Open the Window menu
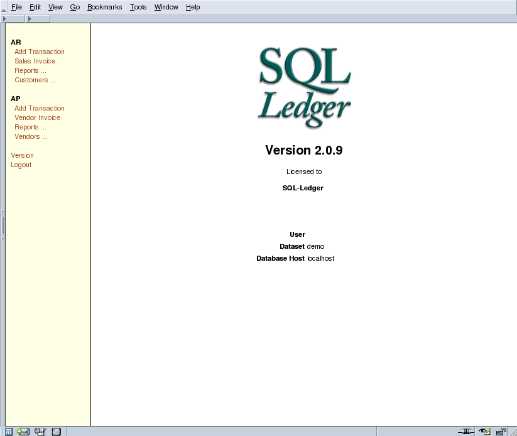 click(166, 7)
